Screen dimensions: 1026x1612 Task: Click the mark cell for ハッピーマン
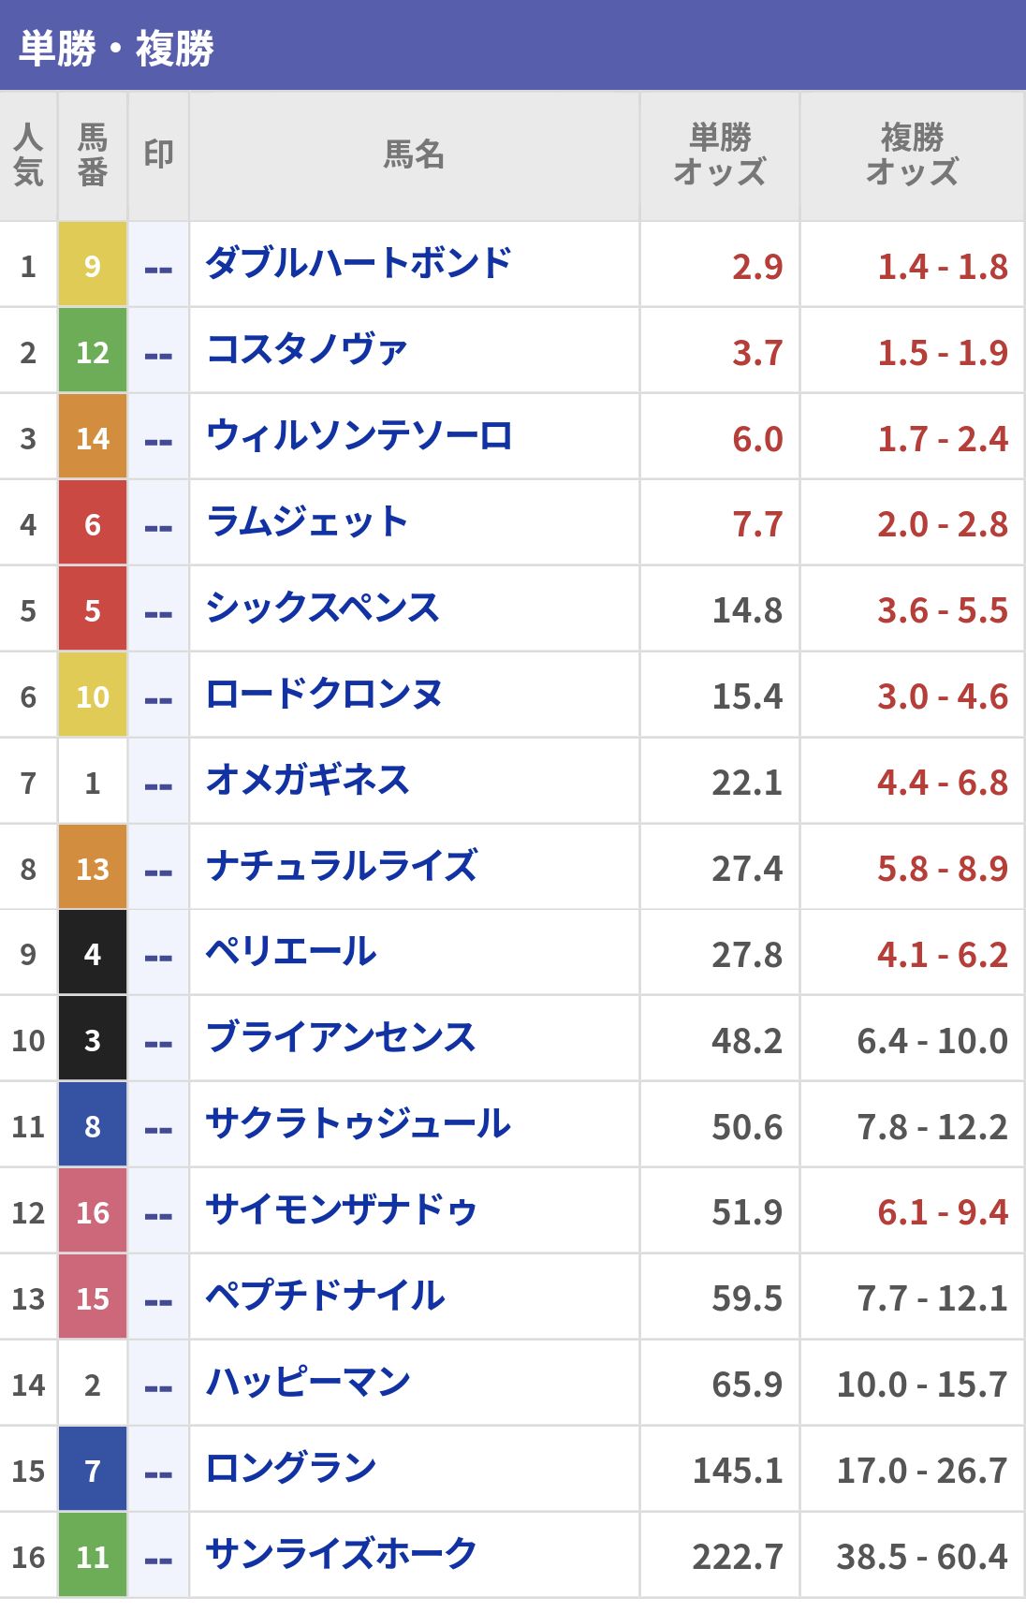(158, 1386)
